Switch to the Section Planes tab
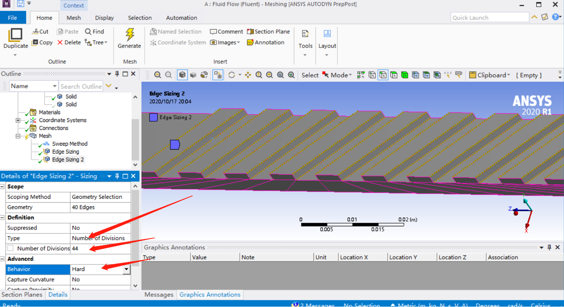 click(x=23, y=294)
